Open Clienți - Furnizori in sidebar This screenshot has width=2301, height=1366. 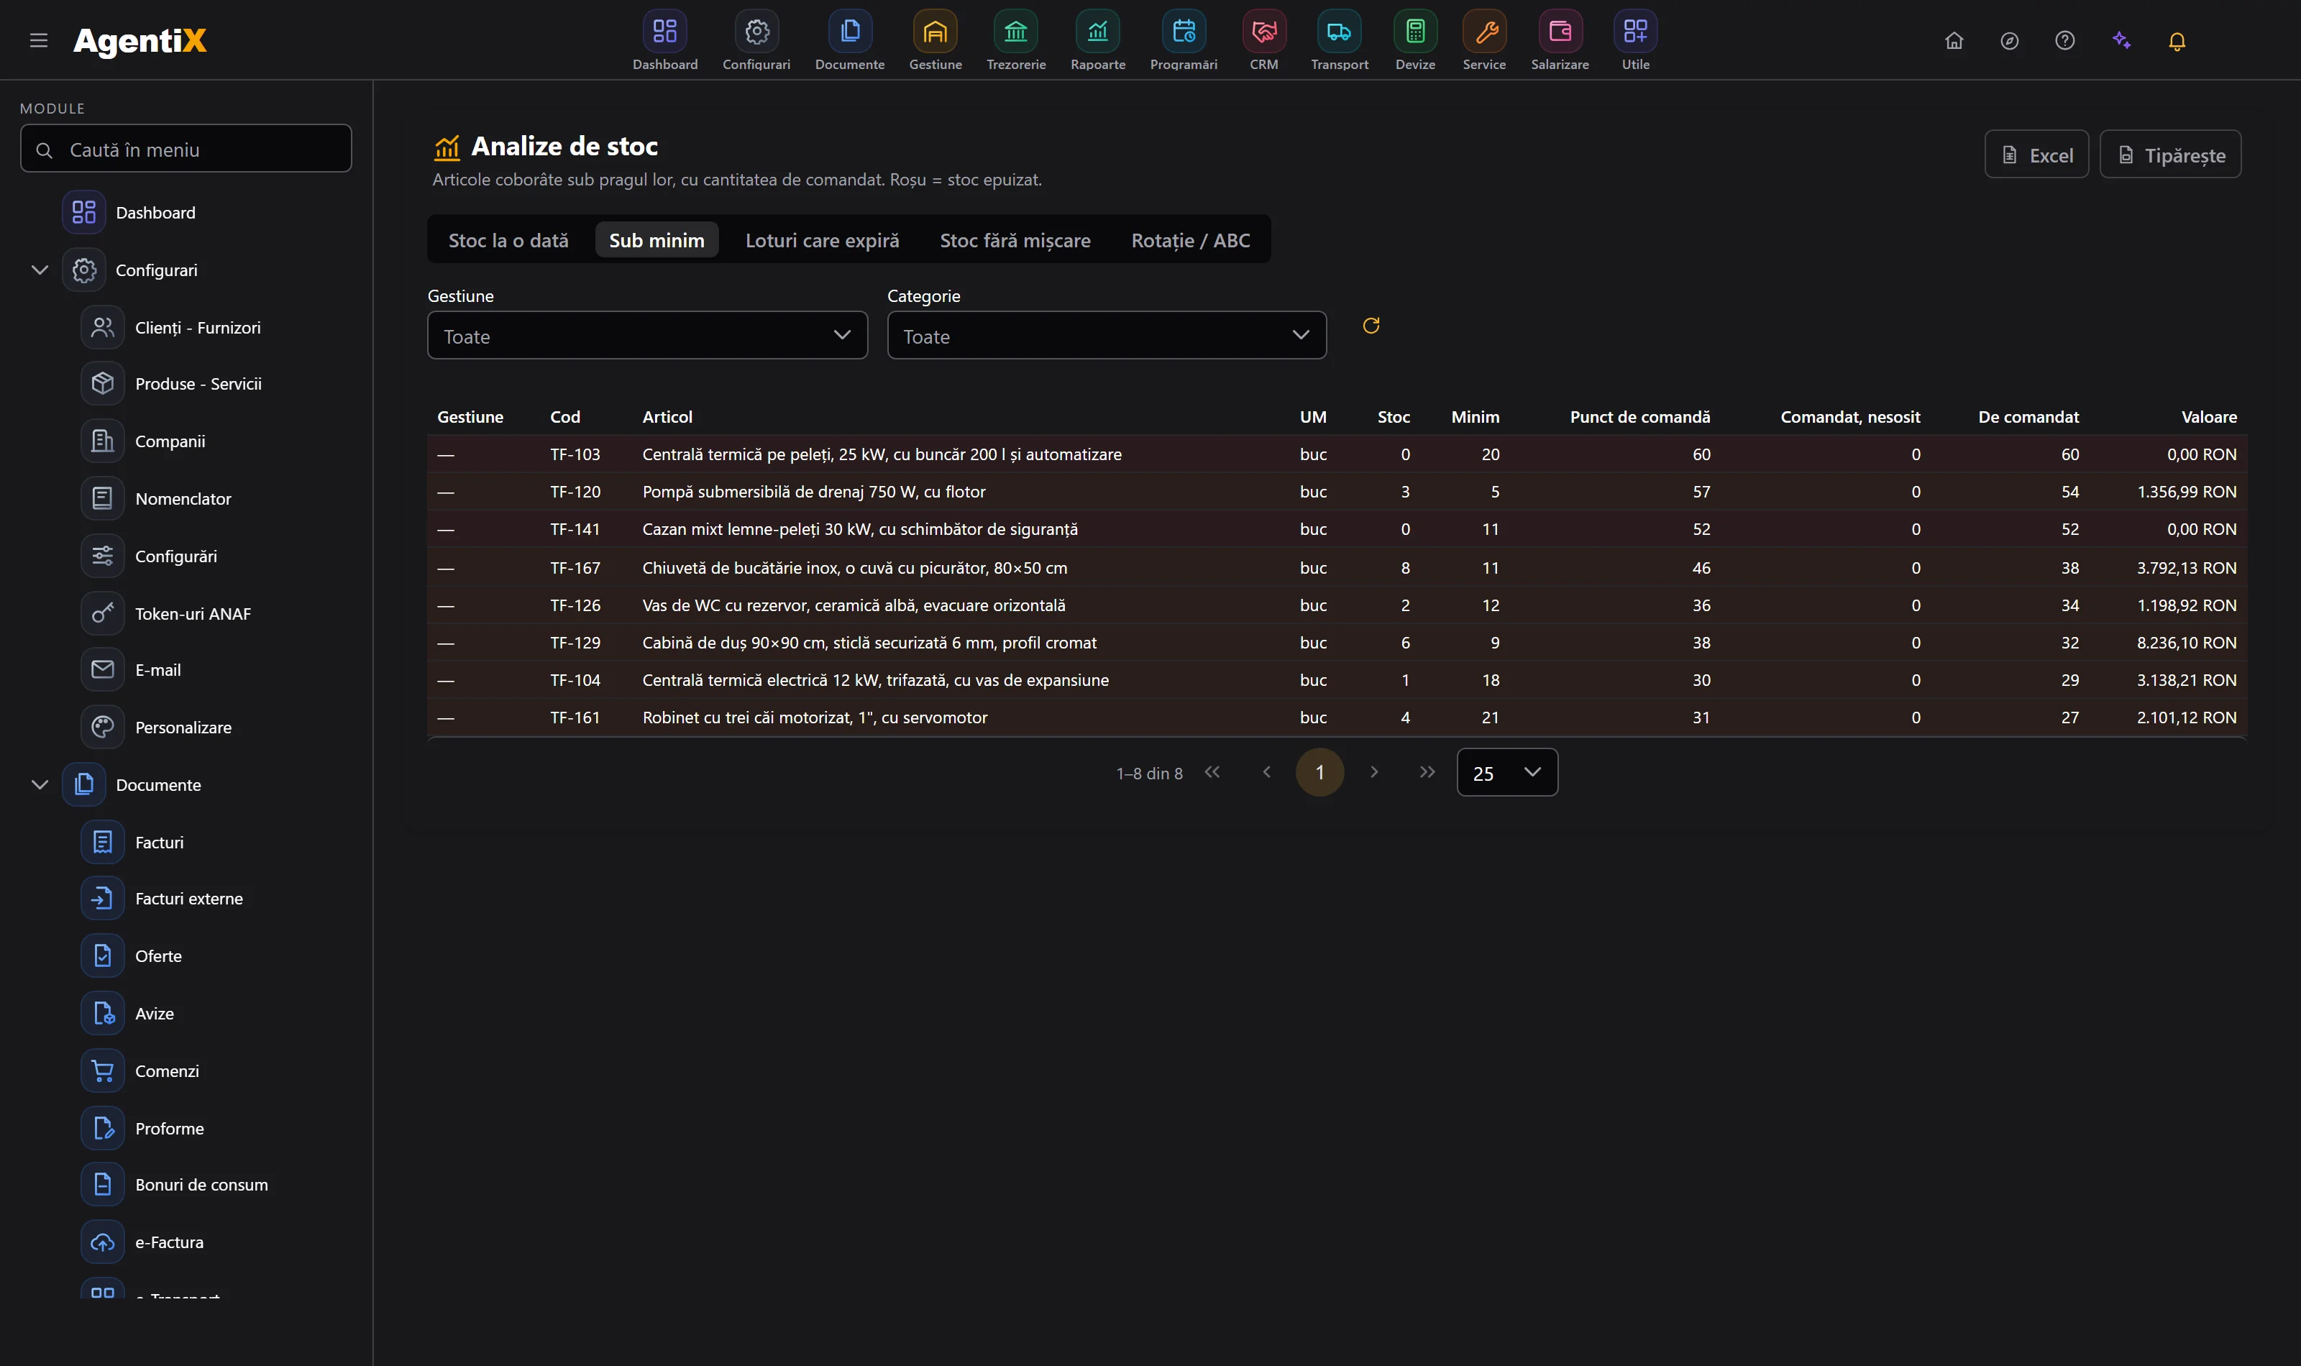pos(198,328)
